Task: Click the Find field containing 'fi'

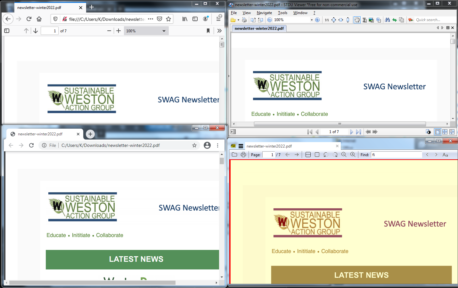Action: point(397,155)
